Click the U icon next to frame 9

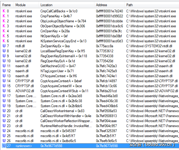(4, 56)
